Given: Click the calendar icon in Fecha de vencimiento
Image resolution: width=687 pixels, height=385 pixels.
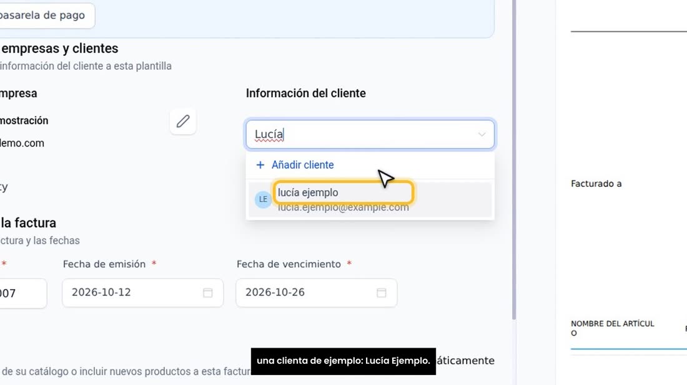Looking at the screenshot, I should tap(381, 292).
